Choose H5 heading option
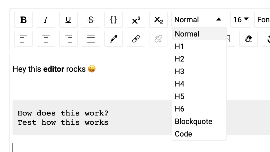This screenshot has width=270, height=152. point(199,96)
